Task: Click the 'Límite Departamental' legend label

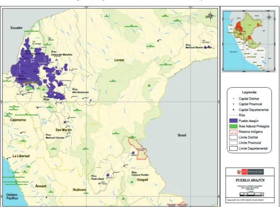Action: click(253, 148)
